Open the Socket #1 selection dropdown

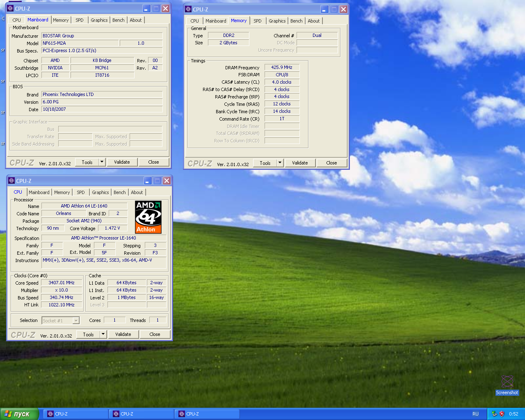(61, 321)
